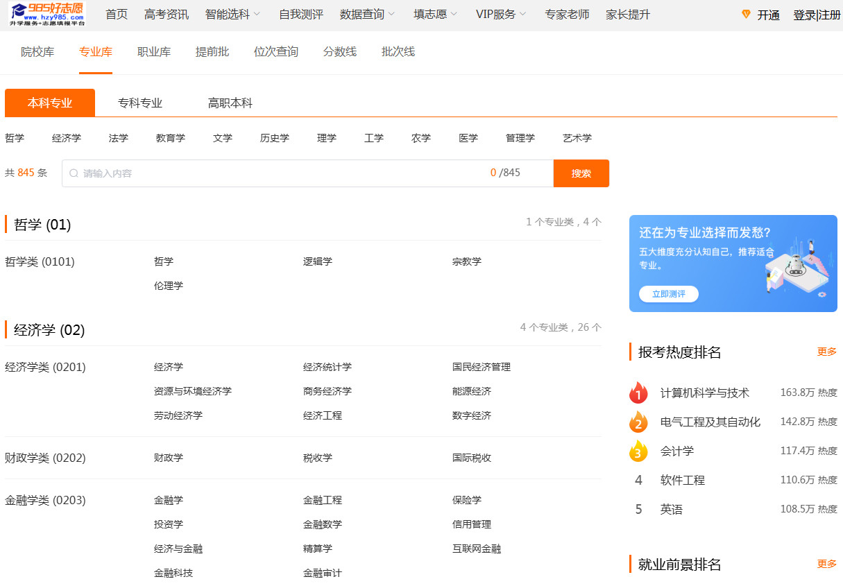Open the 数字经济 major

pyautogui.click(x=472, y=415)
